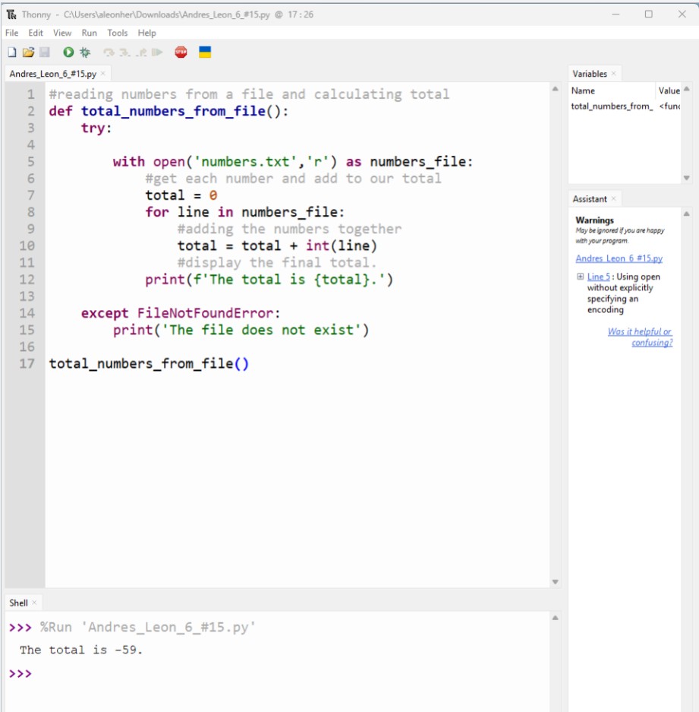Close the Assistant panel tab
The height and width of the screenshot is (712, 699).
tap(614, 199)
